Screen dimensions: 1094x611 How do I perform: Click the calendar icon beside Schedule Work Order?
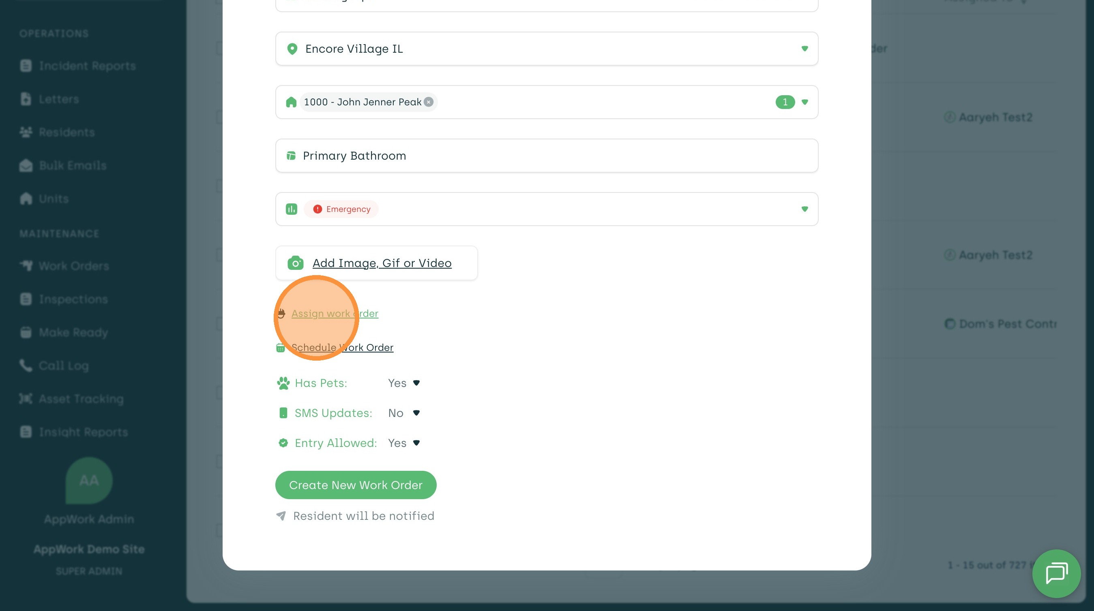(x=281, y=348)
